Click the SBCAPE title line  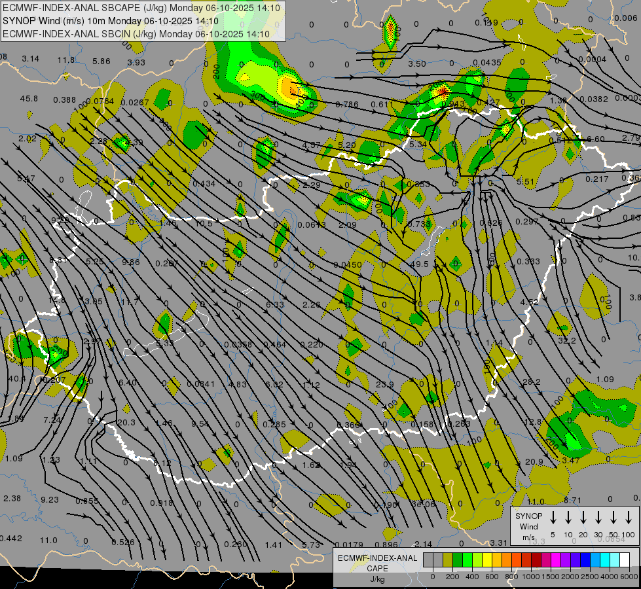click(x=141, y=8)
